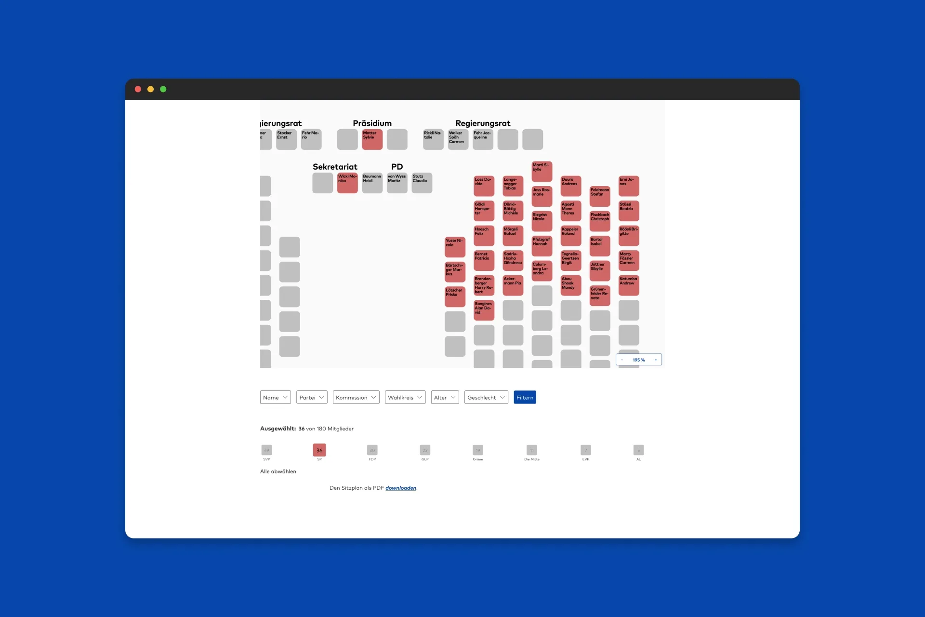Viewport: 925px width, 617px height.
Task: Open the Partei dropdown
Action: (x=311, y=397)
